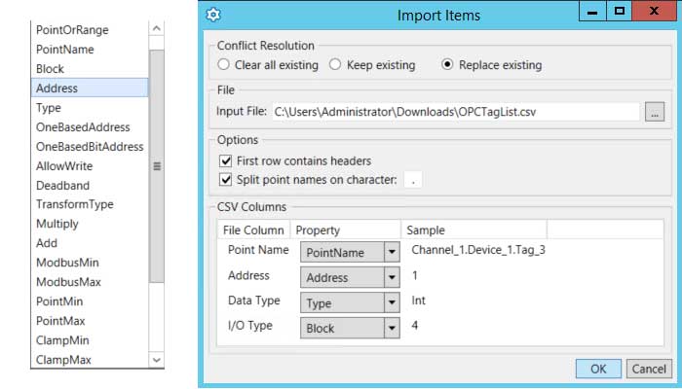Select the Replace existing radio button
The width and height of the screenshot is (682, 389).
(447, 65)
